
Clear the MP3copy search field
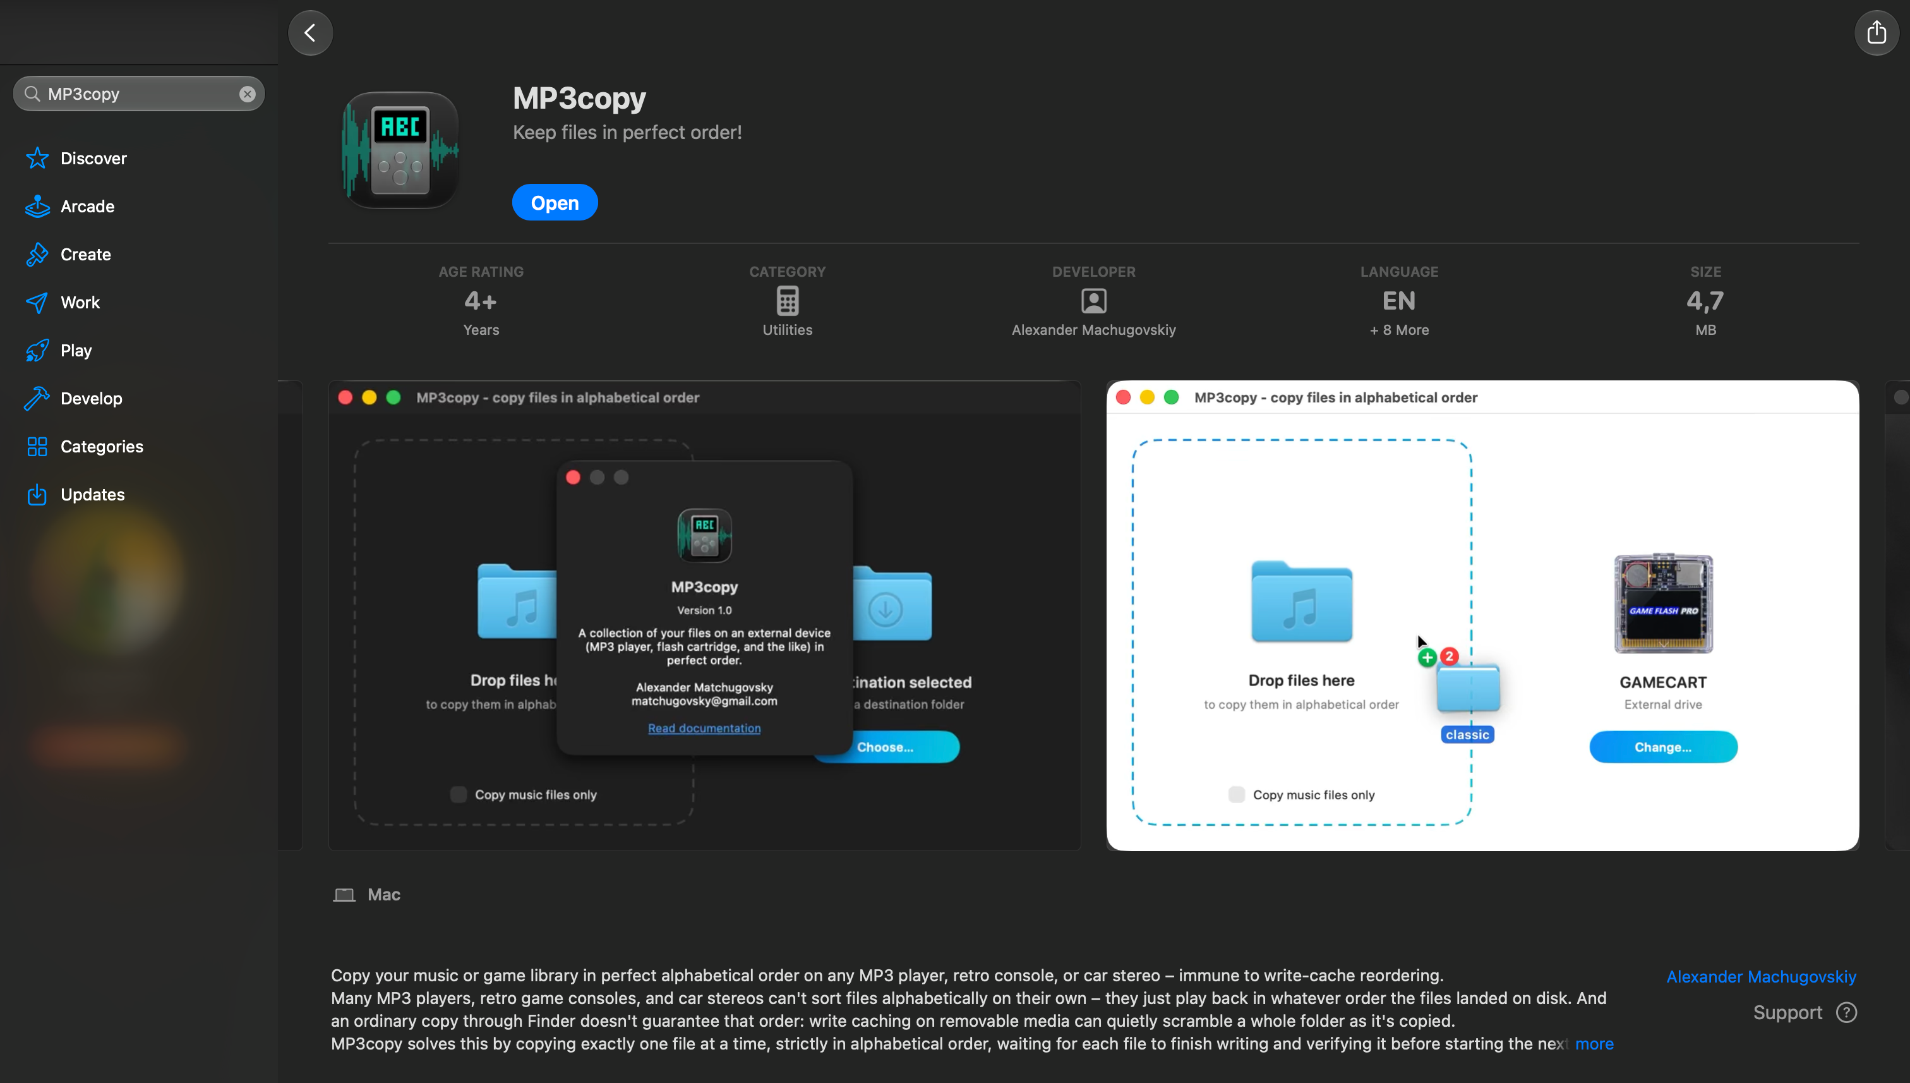(248, 94)
